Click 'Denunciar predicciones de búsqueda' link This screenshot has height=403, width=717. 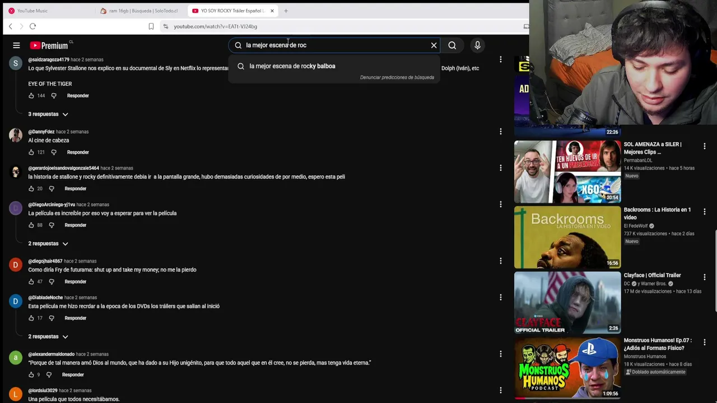click(x=397, y=77)
